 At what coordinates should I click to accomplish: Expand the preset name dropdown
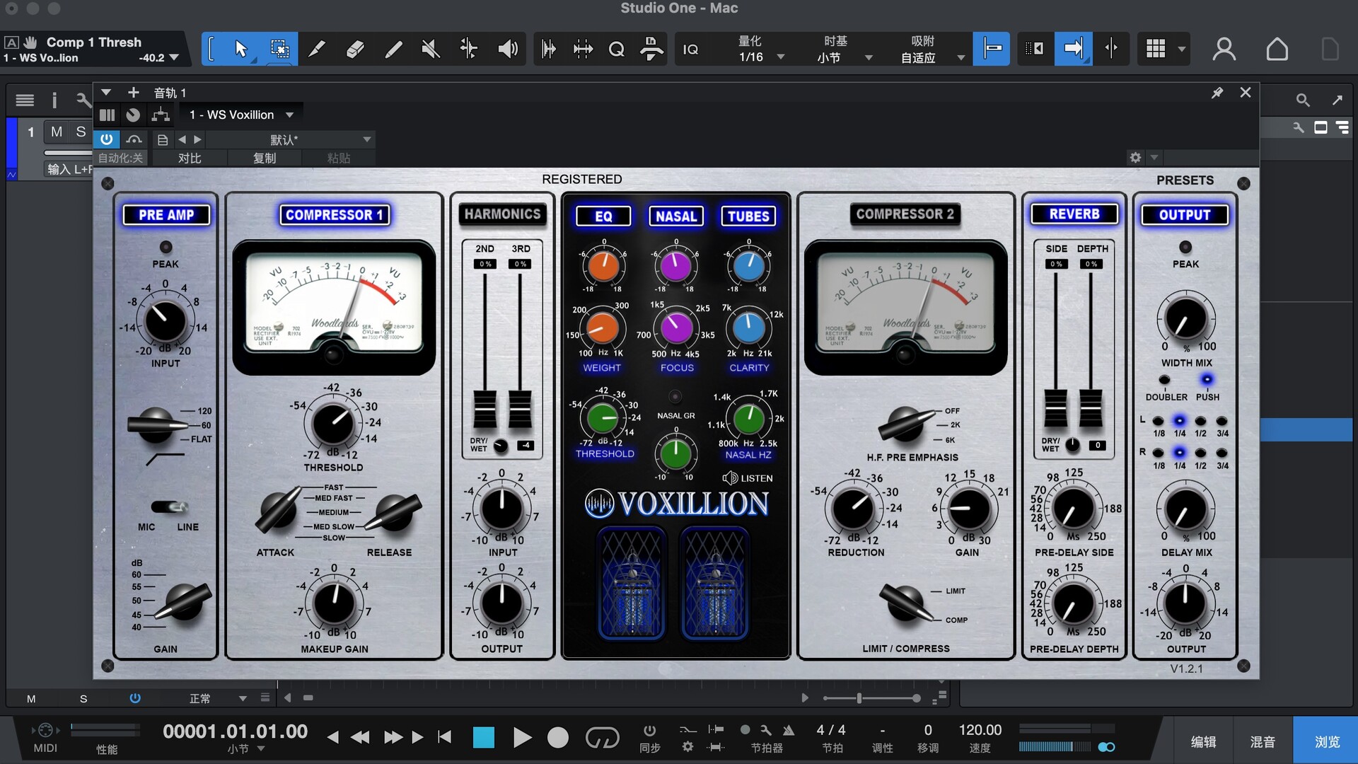pyautogui.click(x=366, y=139)
